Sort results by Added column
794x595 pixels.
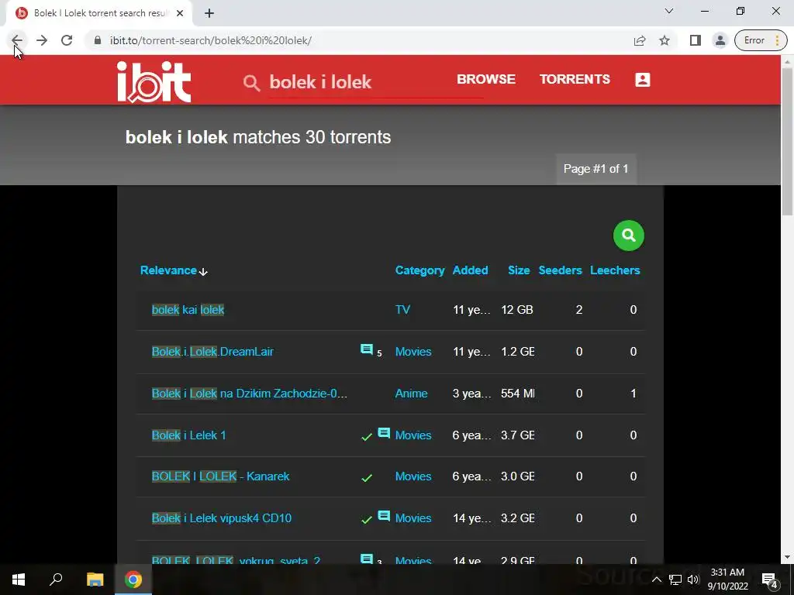[470, 270]
